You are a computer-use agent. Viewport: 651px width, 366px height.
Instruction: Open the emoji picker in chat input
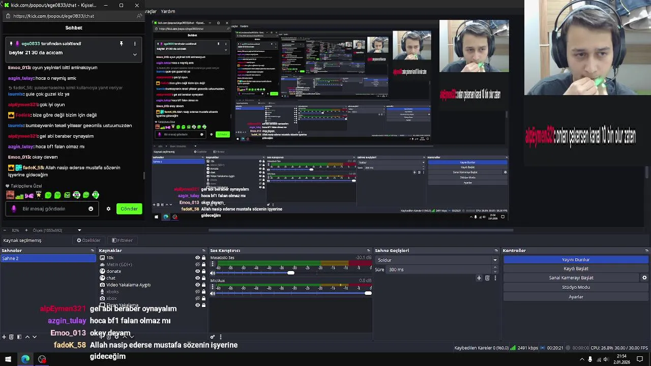pos(91,209)
